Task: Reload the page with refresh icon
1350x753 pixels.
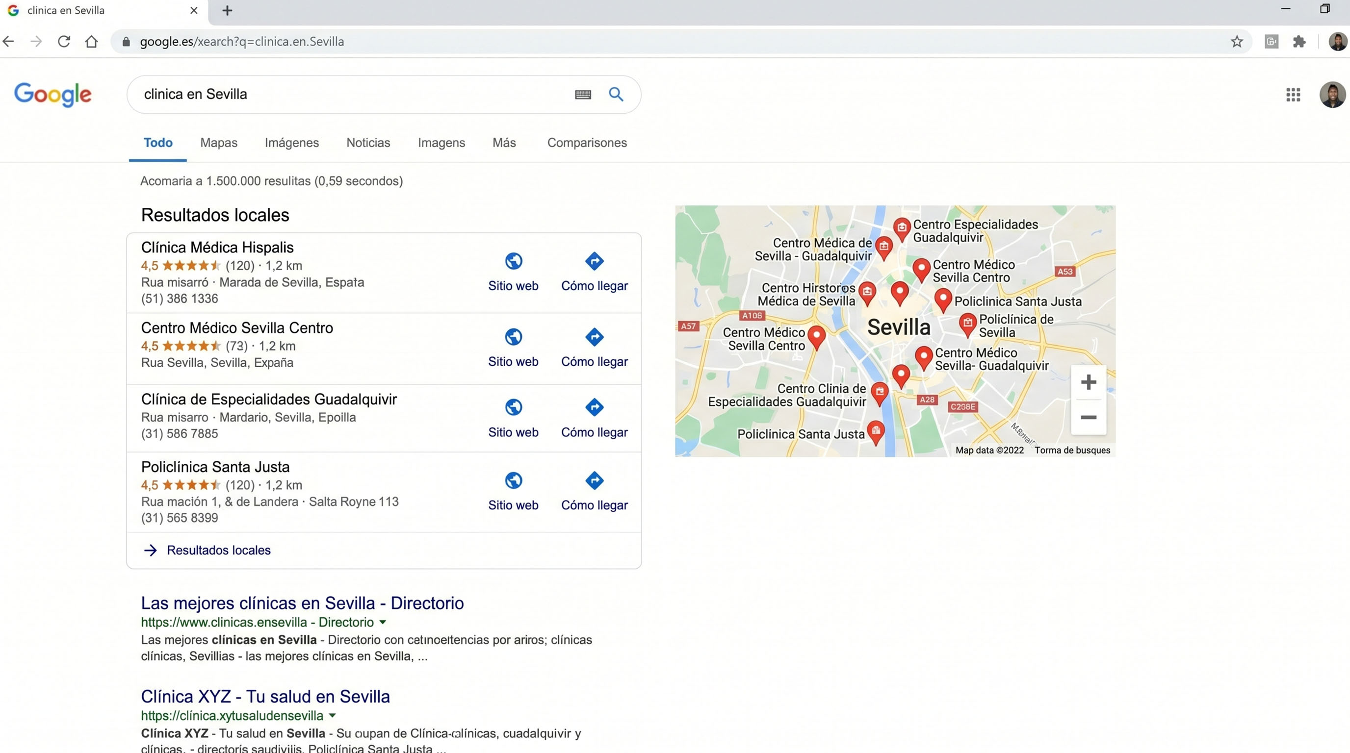Action: click(64, 41)
